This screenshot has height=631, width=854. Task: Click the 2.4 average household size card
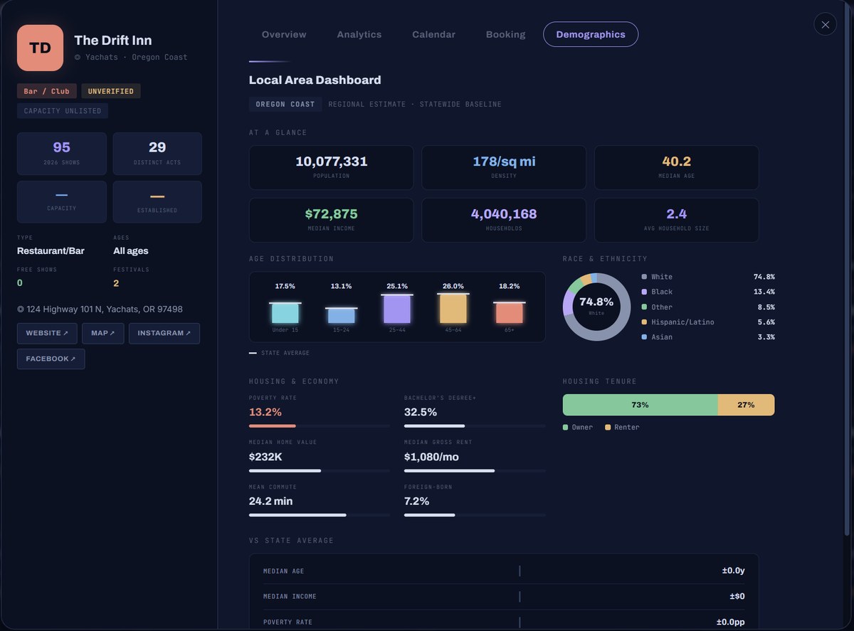pyautogui.click(x=677, y=221)
